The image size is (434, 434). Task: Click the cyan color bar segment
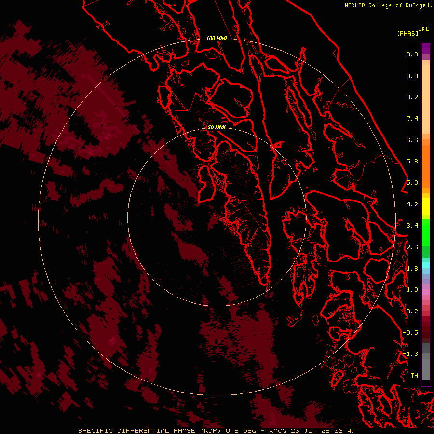point(426,265)
